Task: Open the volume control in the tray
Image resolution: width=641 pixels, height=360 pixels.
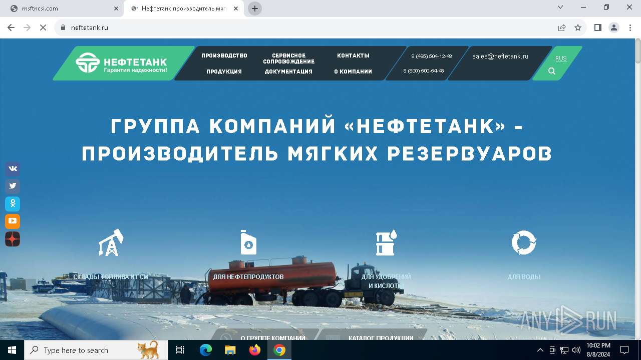Action: tap(576, 350)
